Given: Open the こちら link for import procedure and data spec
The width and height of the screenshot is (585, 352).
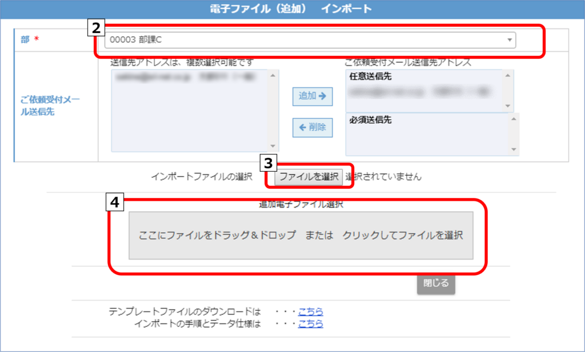Looking at the screenshot, I should (310, 323).
